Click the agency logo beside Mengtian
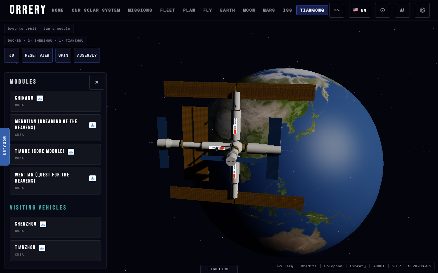 [92, 125]
